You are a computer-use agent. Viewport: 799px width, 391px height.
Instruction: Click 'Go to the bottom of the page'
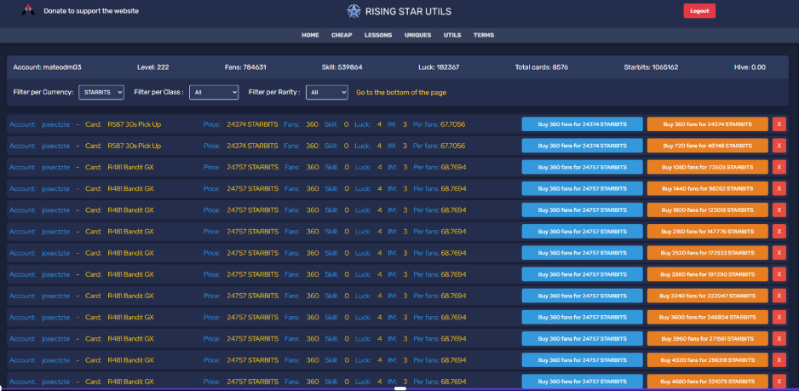(401, 93)
